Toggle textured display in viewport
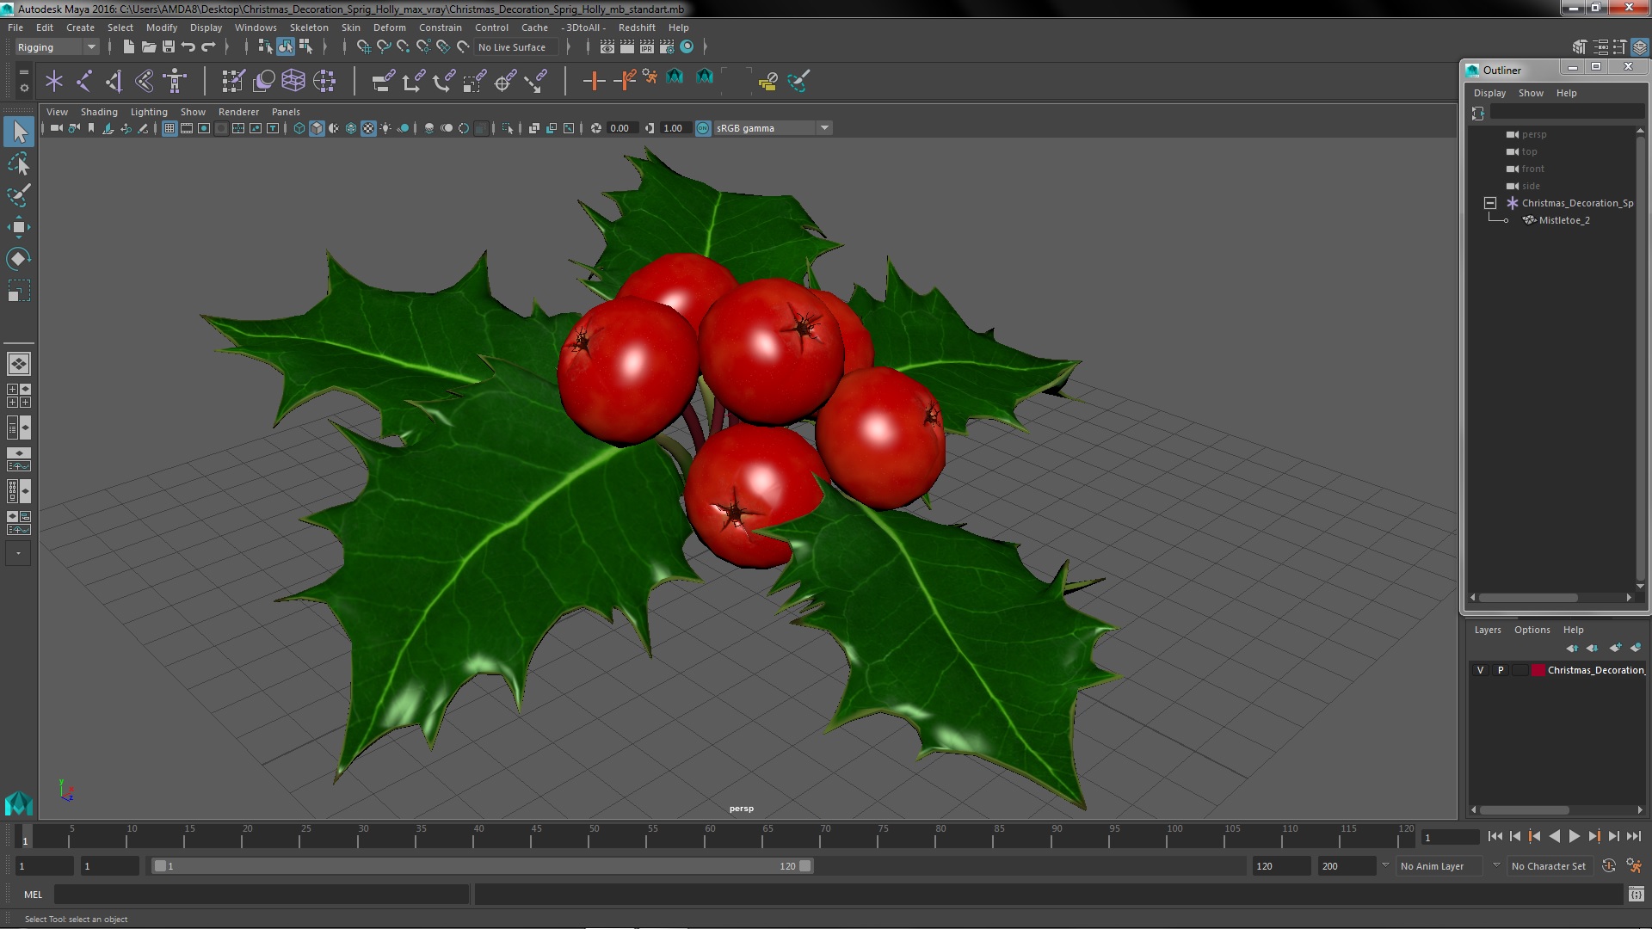This screenshot has width=1652, height=929. (x=368, y=128)
